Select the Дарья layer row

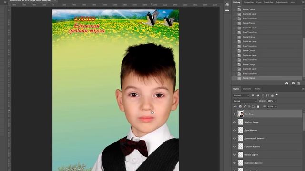coord(267,122)
